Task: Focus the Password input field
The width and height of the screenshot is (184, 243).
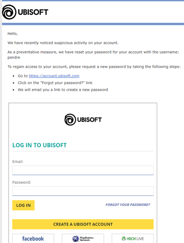Action: (83, 191)
